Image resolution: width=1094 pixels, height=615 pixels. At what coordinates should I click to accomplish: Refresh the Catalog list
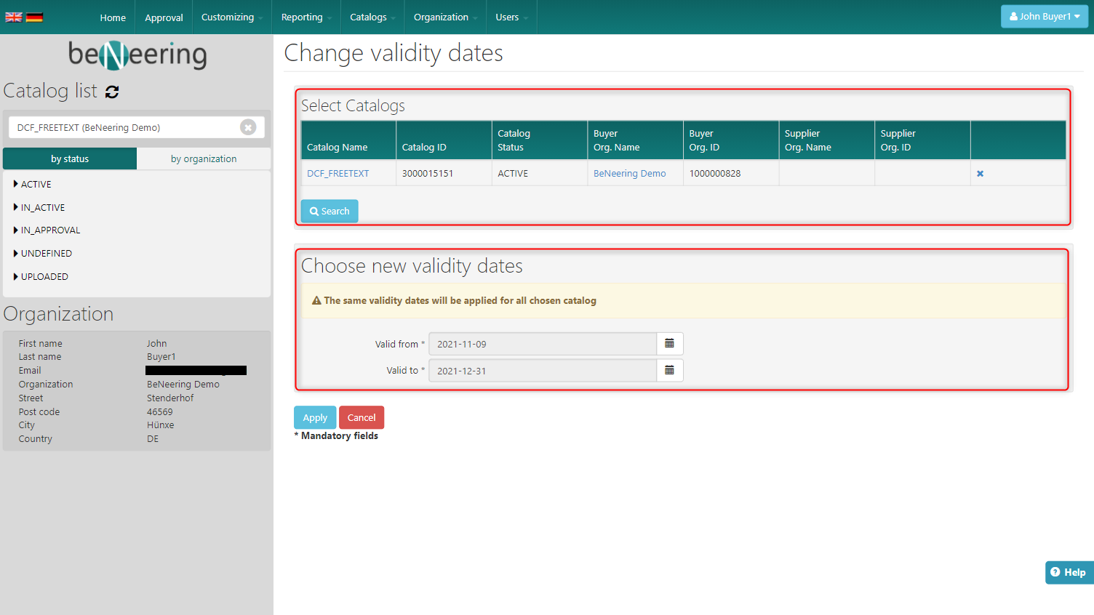pyautogui.click(x=112, y=92)
